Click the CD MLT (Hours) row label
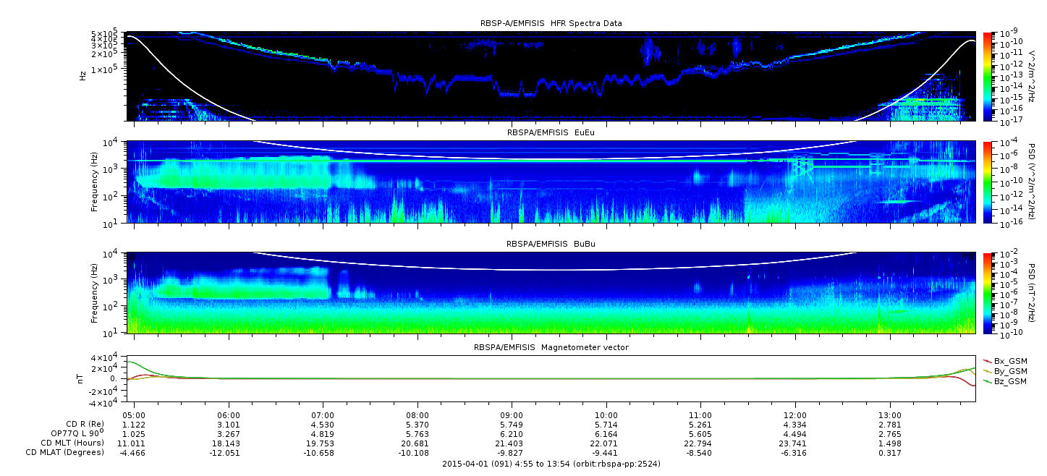The width and height of the screenshot is (1047, 476). point(72,443)
